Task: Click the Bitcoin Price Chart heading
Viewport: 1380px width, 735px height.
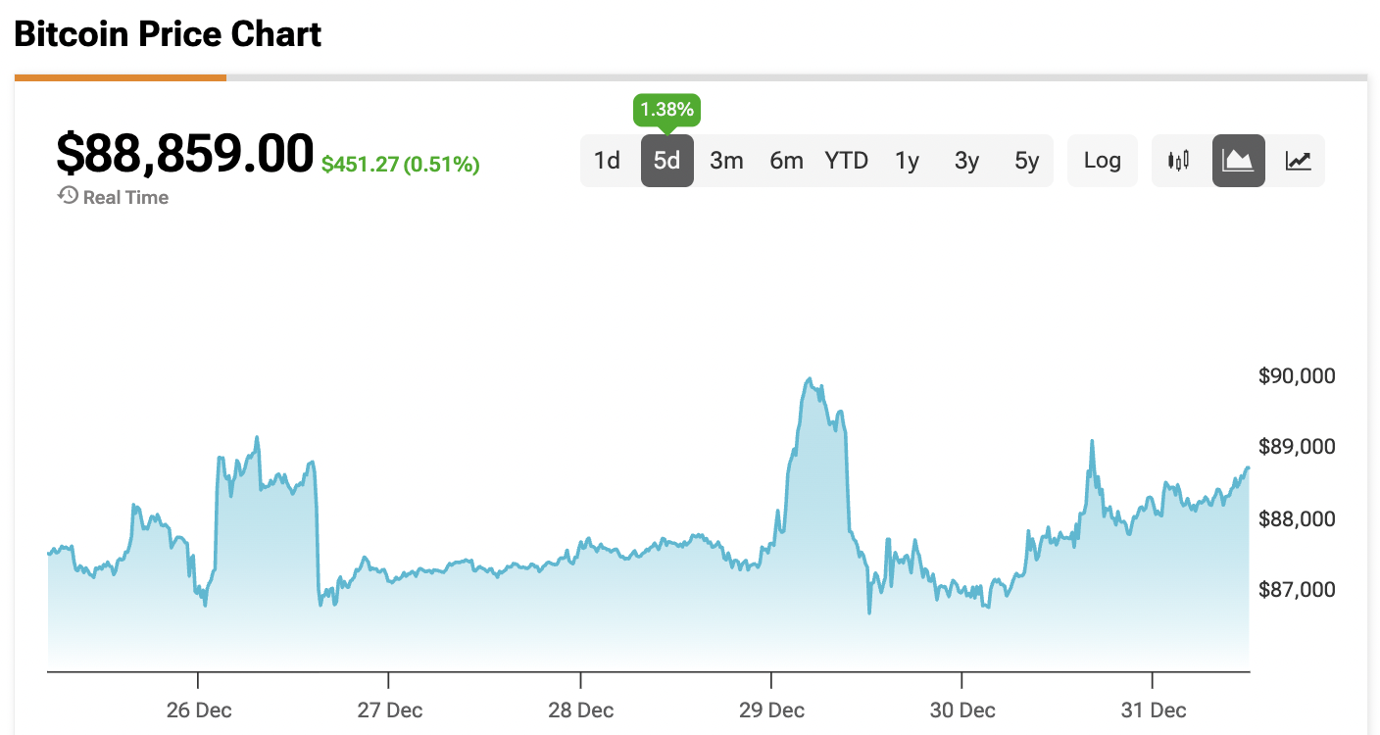Action: tap(168, 35)
